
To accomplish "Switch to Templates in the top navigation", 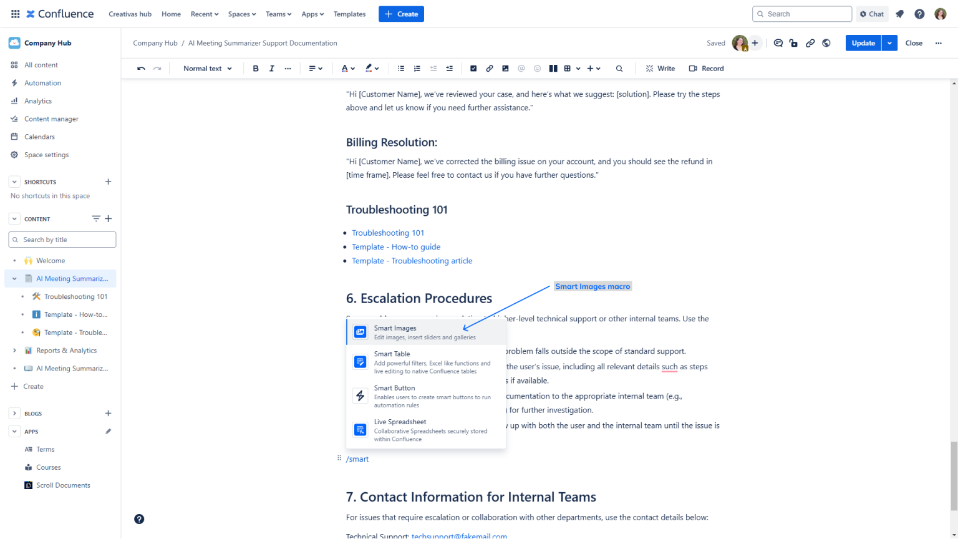I will 349,14.
